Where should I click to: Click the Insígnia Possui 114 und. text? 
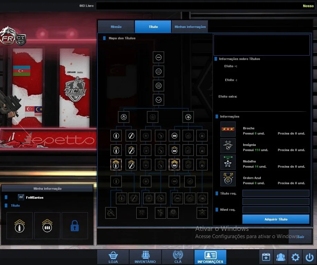255,150
